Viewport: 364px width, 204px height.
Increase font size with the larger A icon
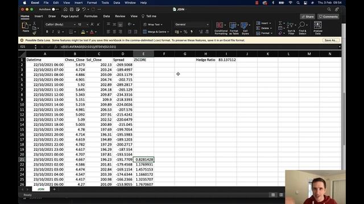(x=92, y=24)
